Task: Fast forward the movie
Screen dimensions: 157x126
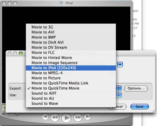Action: [x=78, y=117]
